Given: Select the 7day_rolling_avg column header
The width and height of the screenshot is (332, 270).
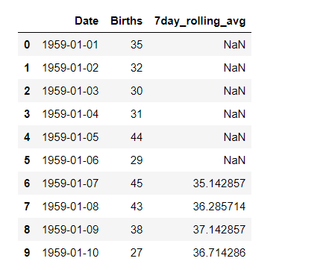Looking at the screenshot, I should pos(200,22).
